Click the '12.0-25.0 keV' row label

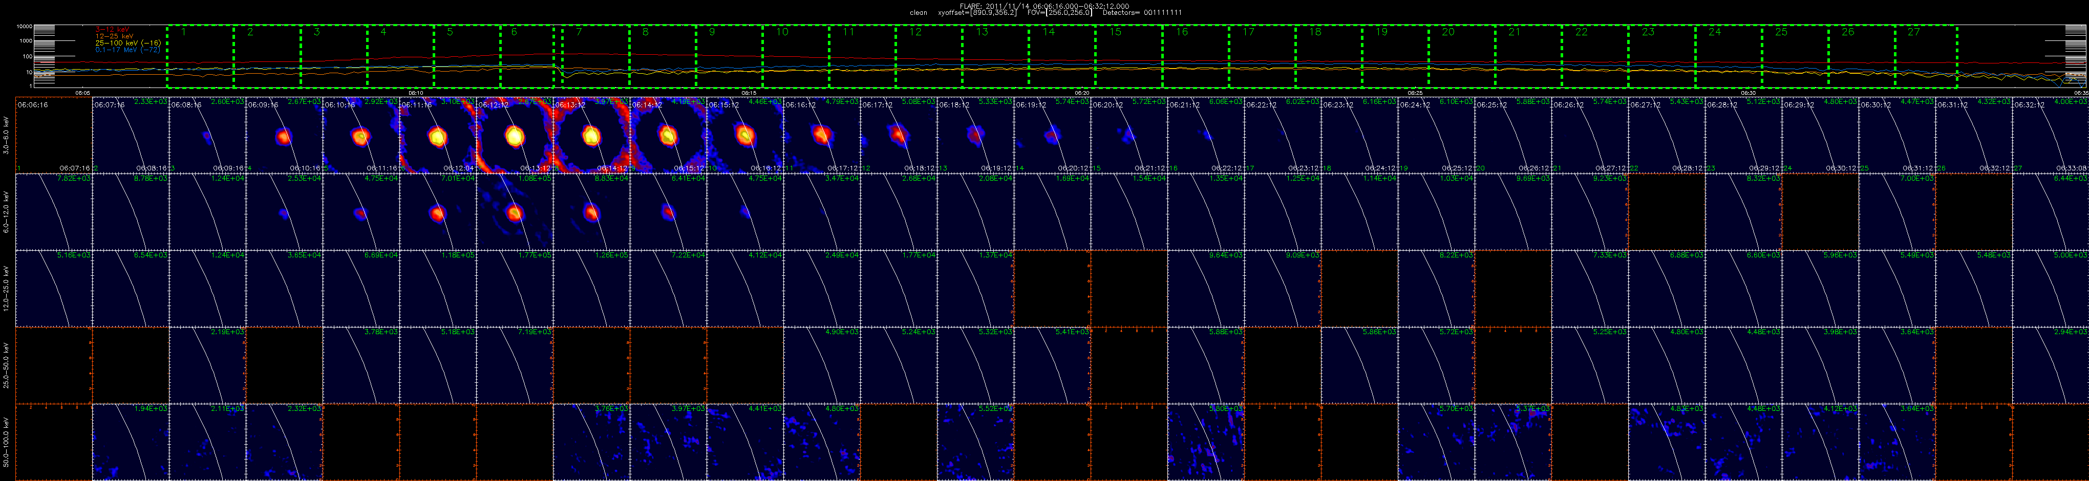pos(7,288)
